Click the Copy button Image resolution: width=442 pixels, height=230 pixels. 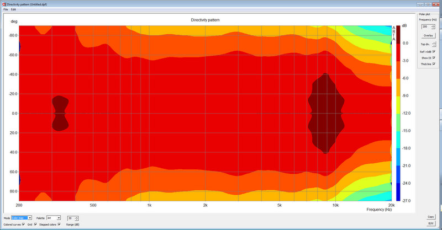coord(431,217)
